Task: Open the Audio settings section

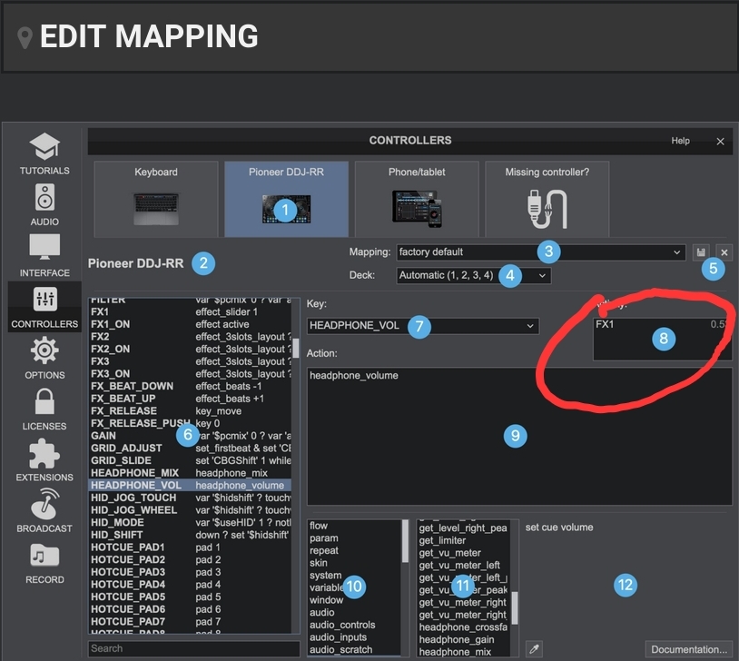Action: [x=44, y=205]
